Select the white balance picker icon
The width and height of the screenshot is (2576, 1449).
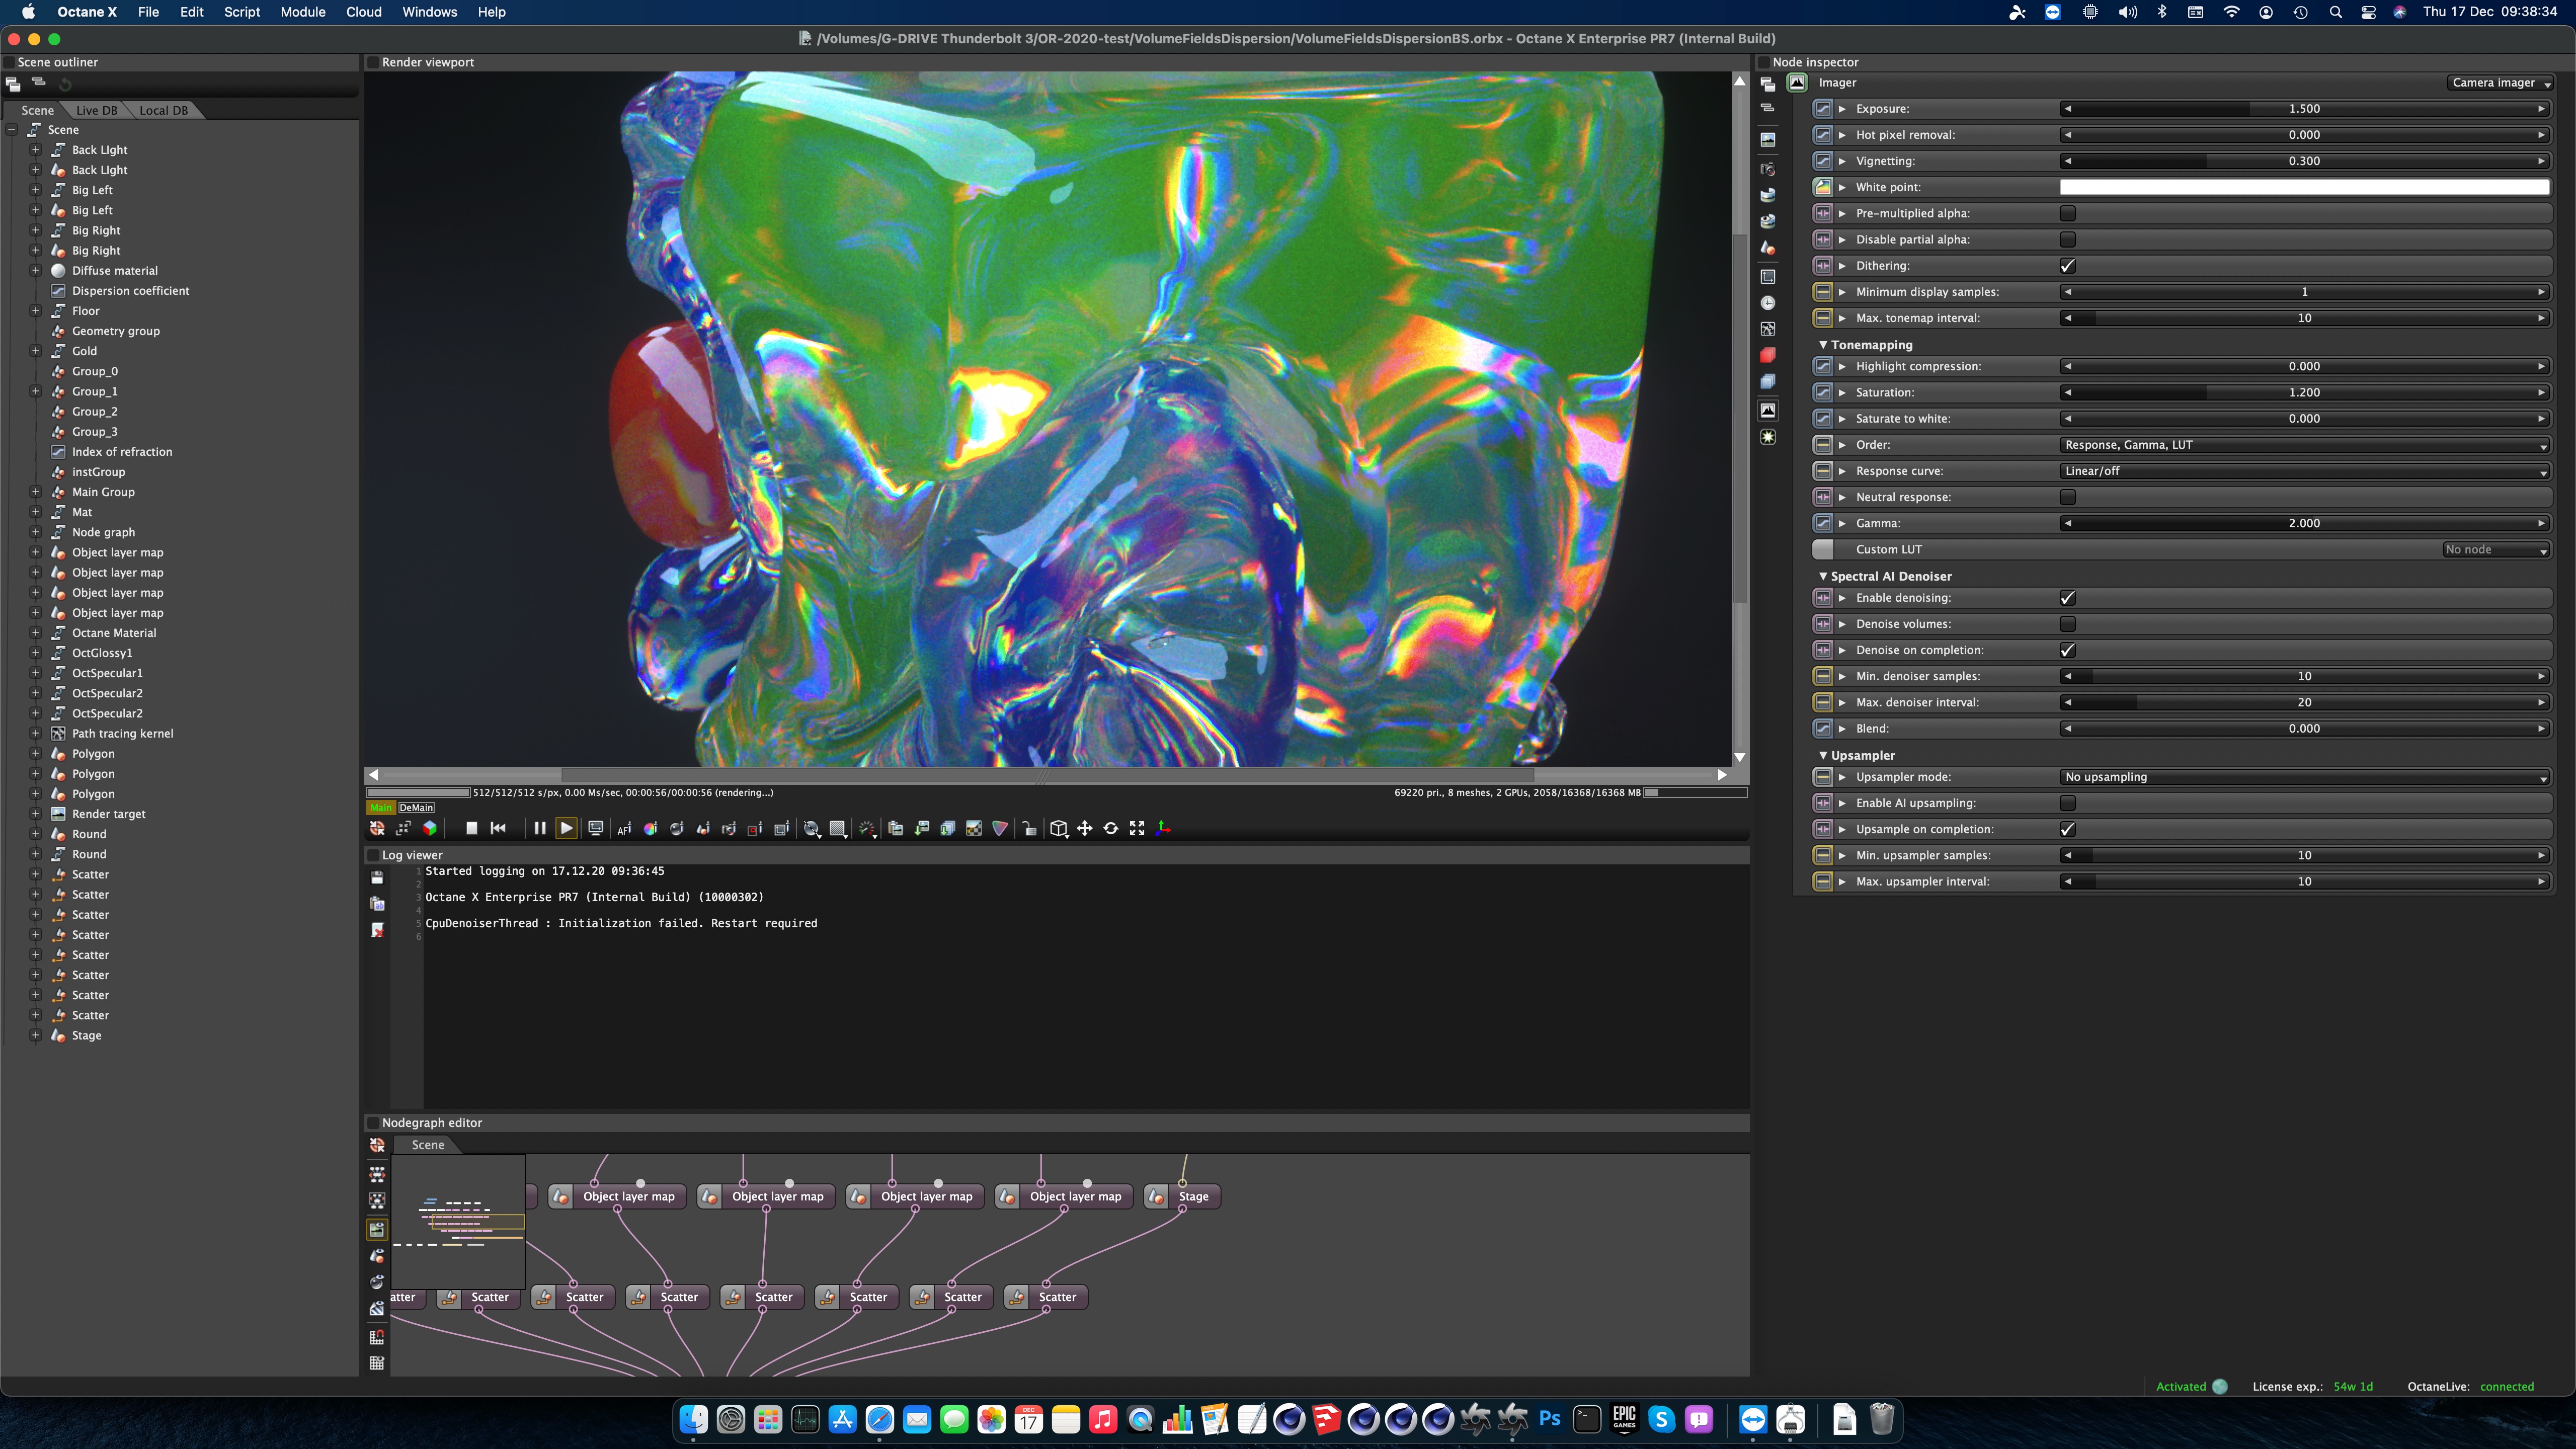click(x=650, y=828)
